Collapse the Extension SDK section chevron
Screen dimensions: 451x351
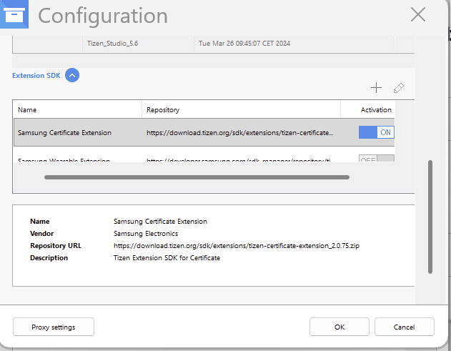[x=72, y=75]
